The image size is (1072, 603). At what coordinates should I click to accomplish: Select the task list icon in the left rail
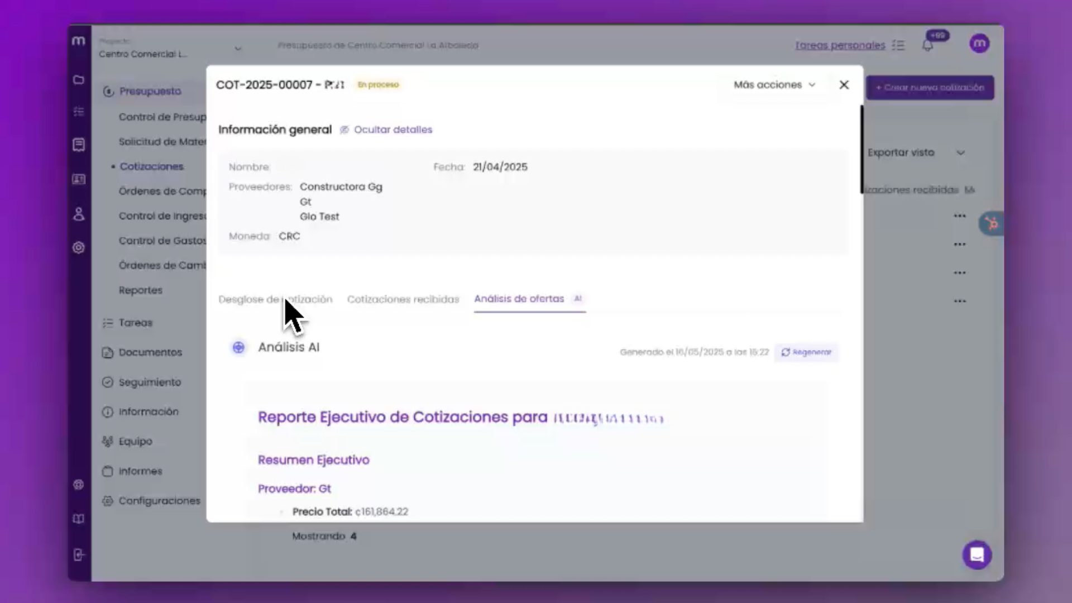tap(79, 112)
